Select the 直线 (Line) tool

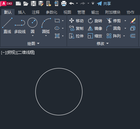point(7,26)
